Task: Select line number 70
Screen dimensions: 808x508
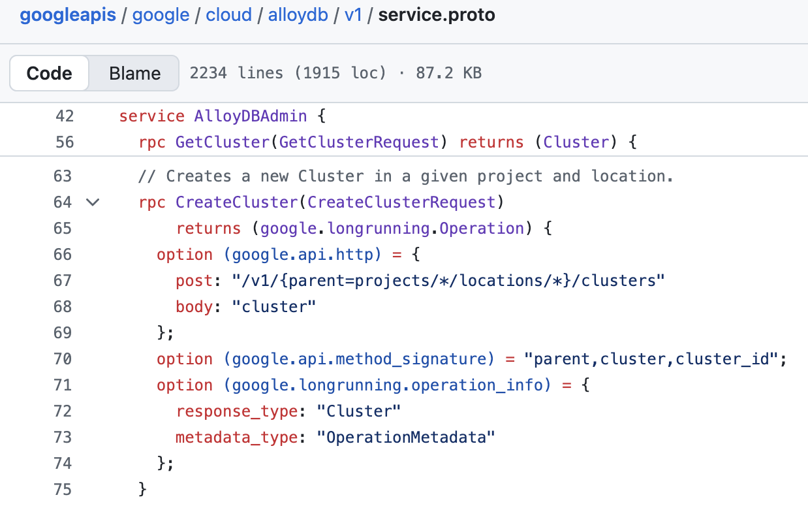Action: (x=63, y=359)
